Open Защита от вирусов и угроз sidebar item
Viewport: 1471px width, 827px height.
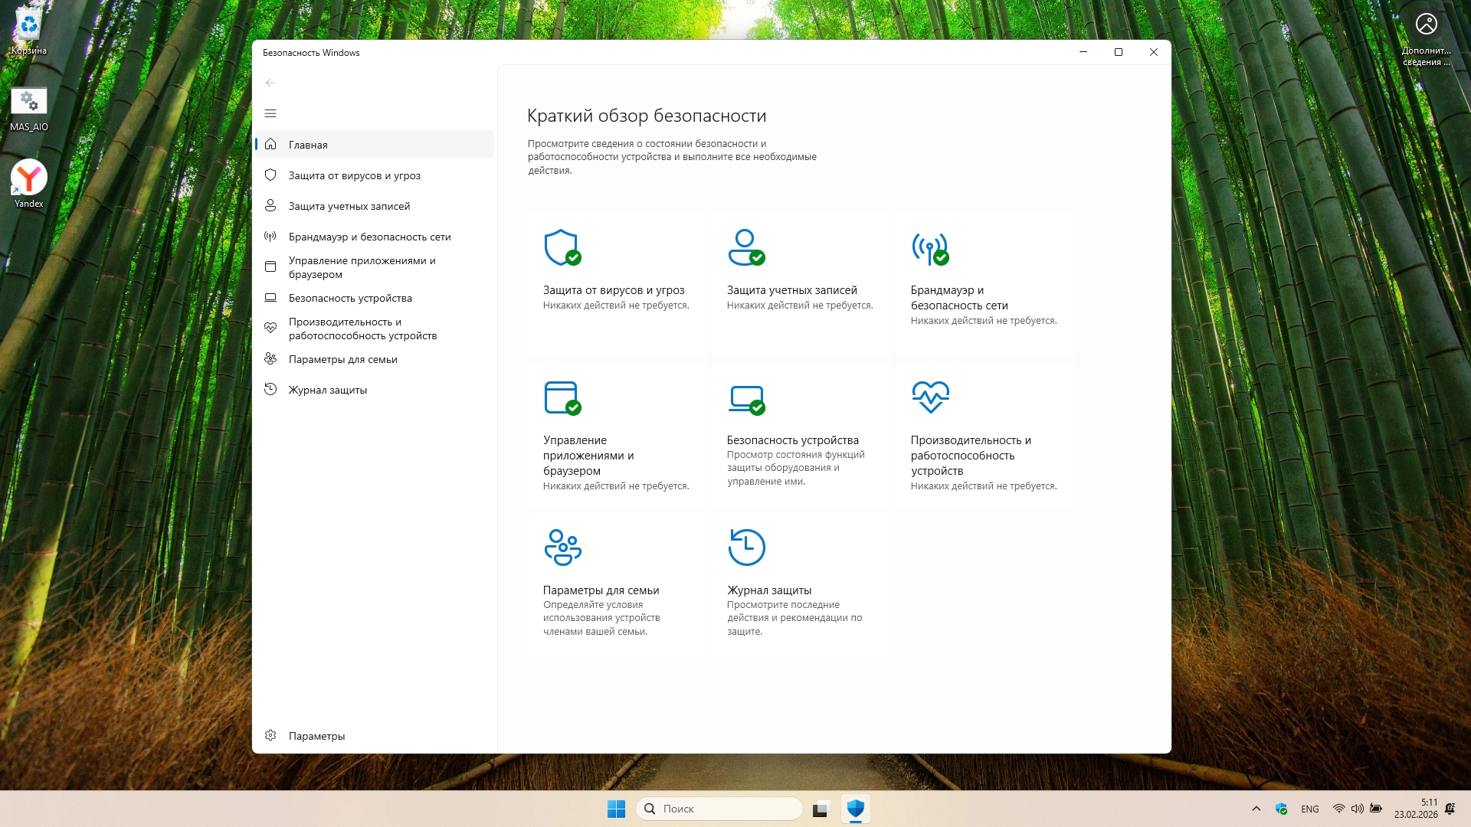point(354,175)
